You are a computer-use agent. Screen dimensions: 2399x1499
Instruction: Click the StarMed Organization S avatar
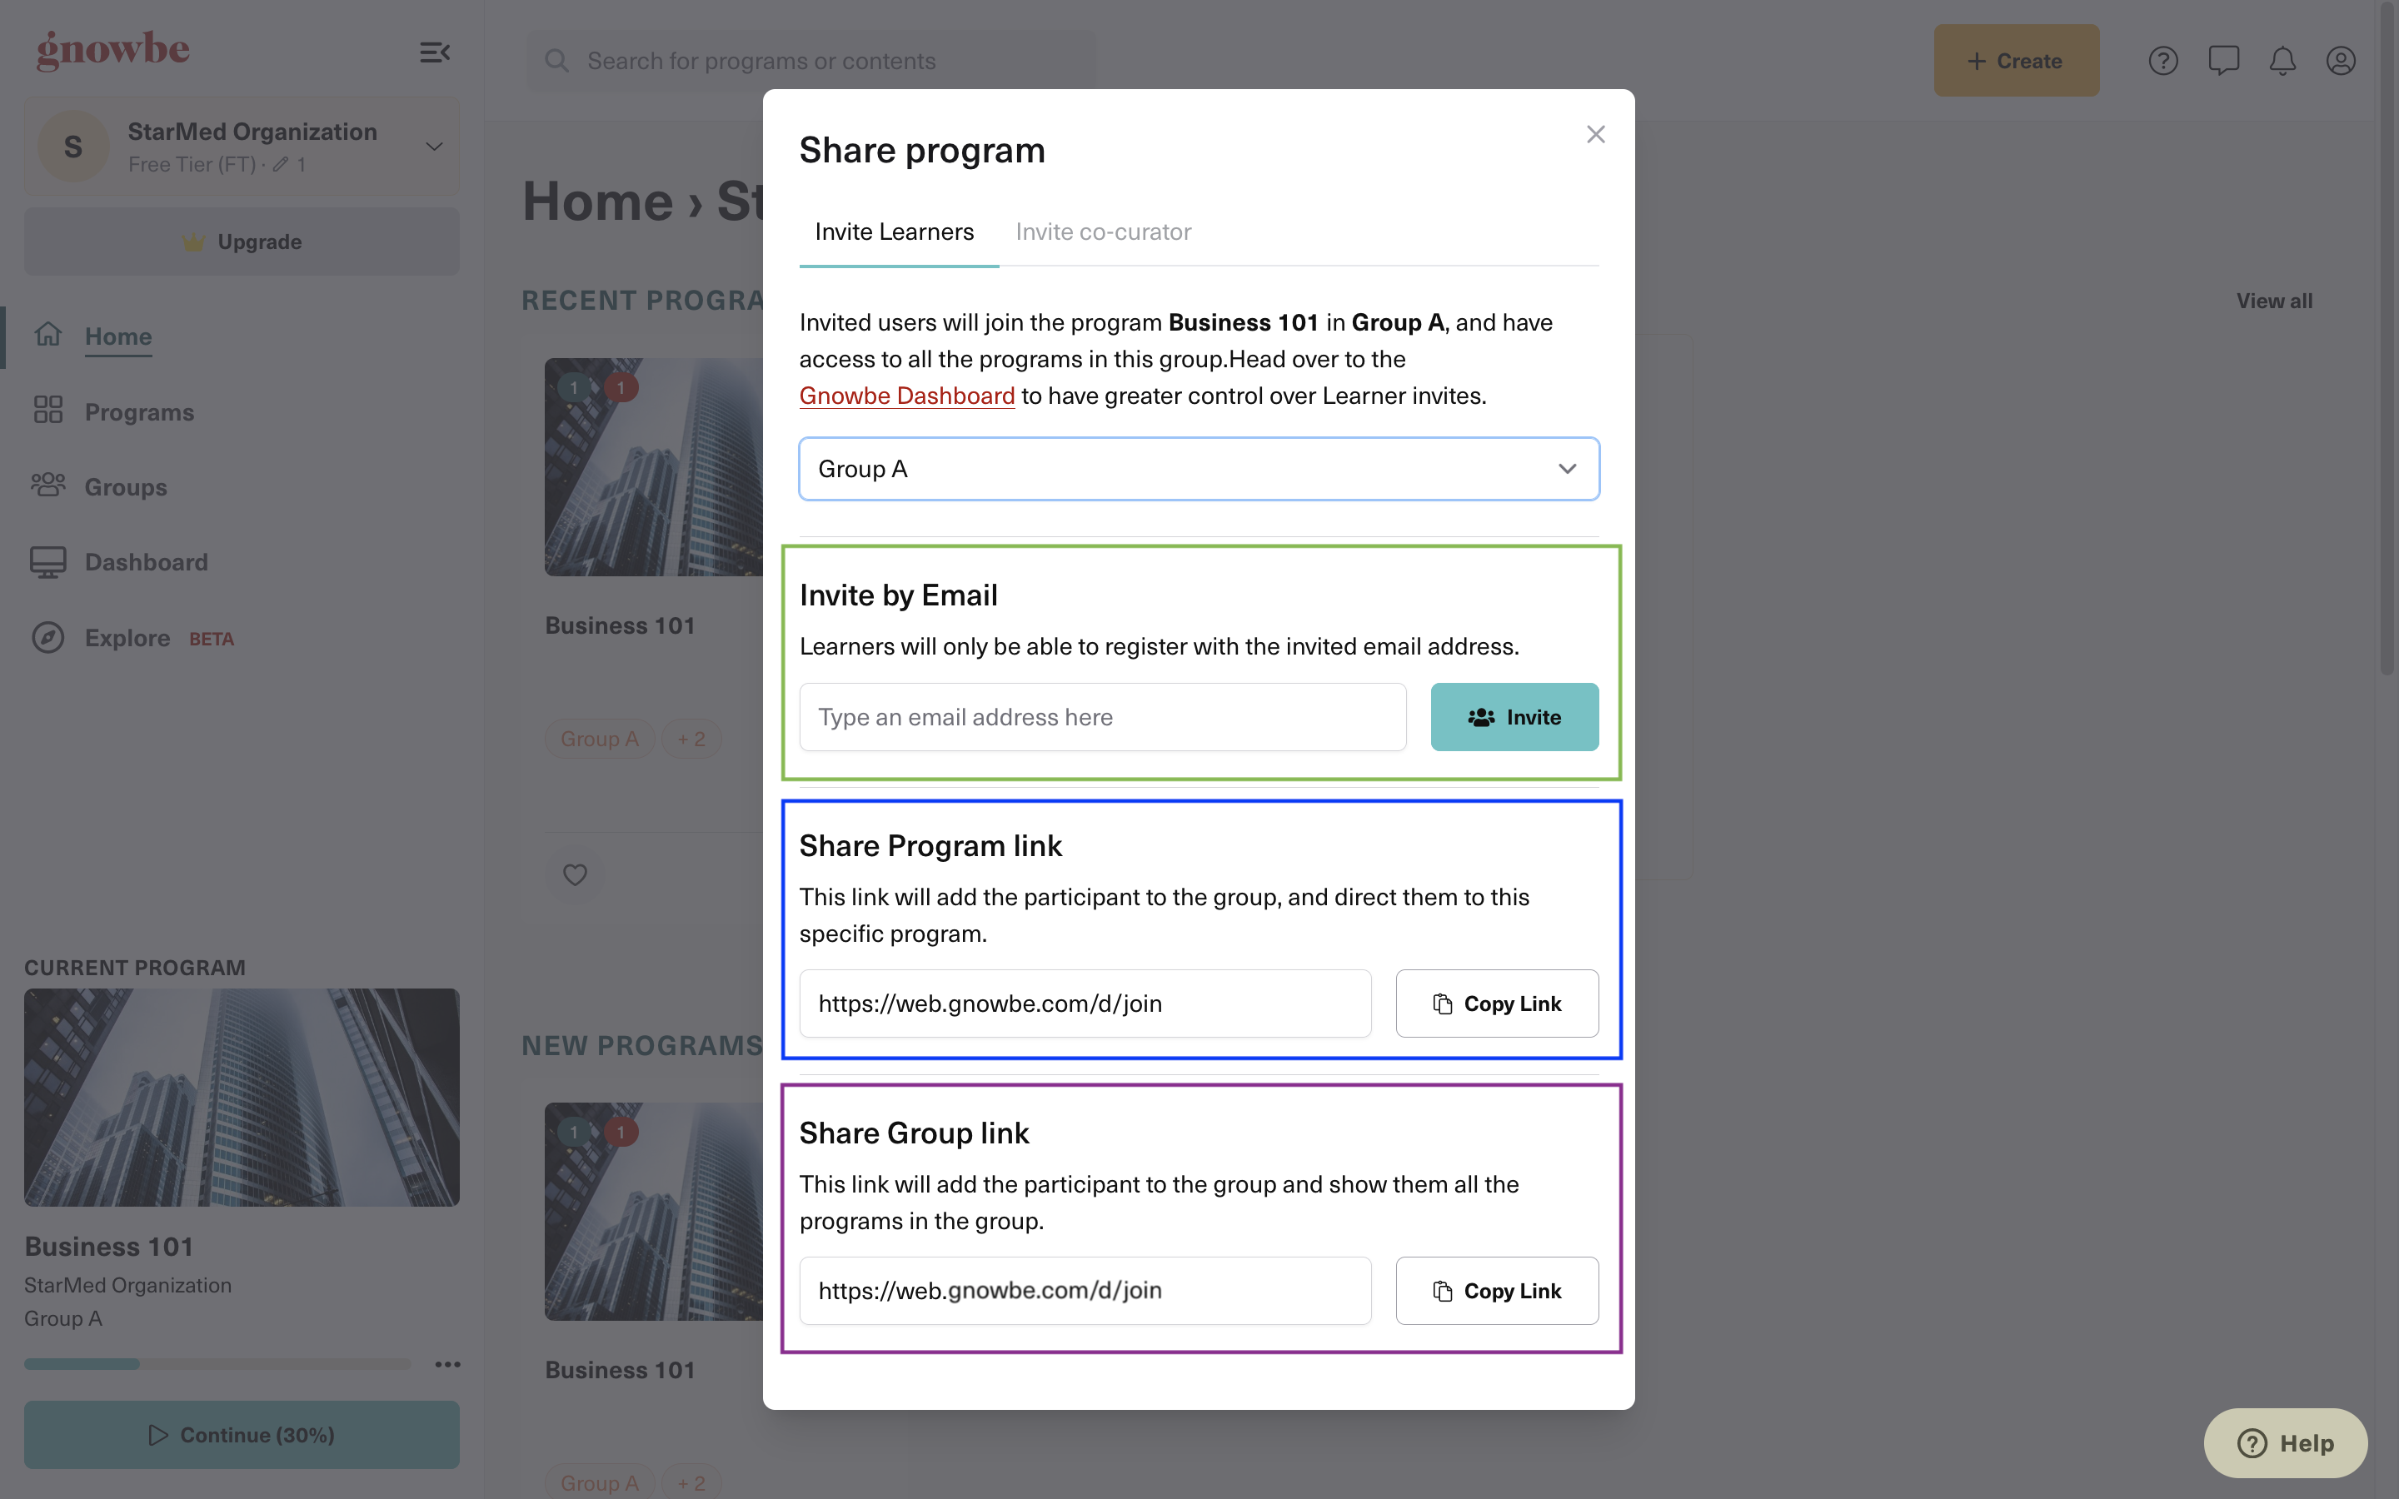tap(73, 147)
